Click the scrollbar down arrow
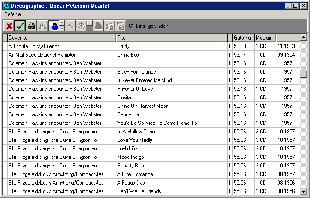 coord(303,191)
